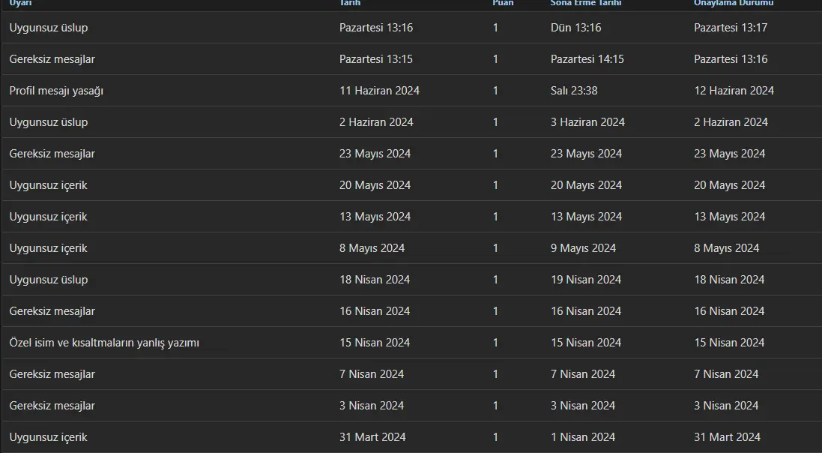This screenshot has width=822, height=453.
Task: Select expiry cell '15 Nisan 2024'
Action: (585, 343)
